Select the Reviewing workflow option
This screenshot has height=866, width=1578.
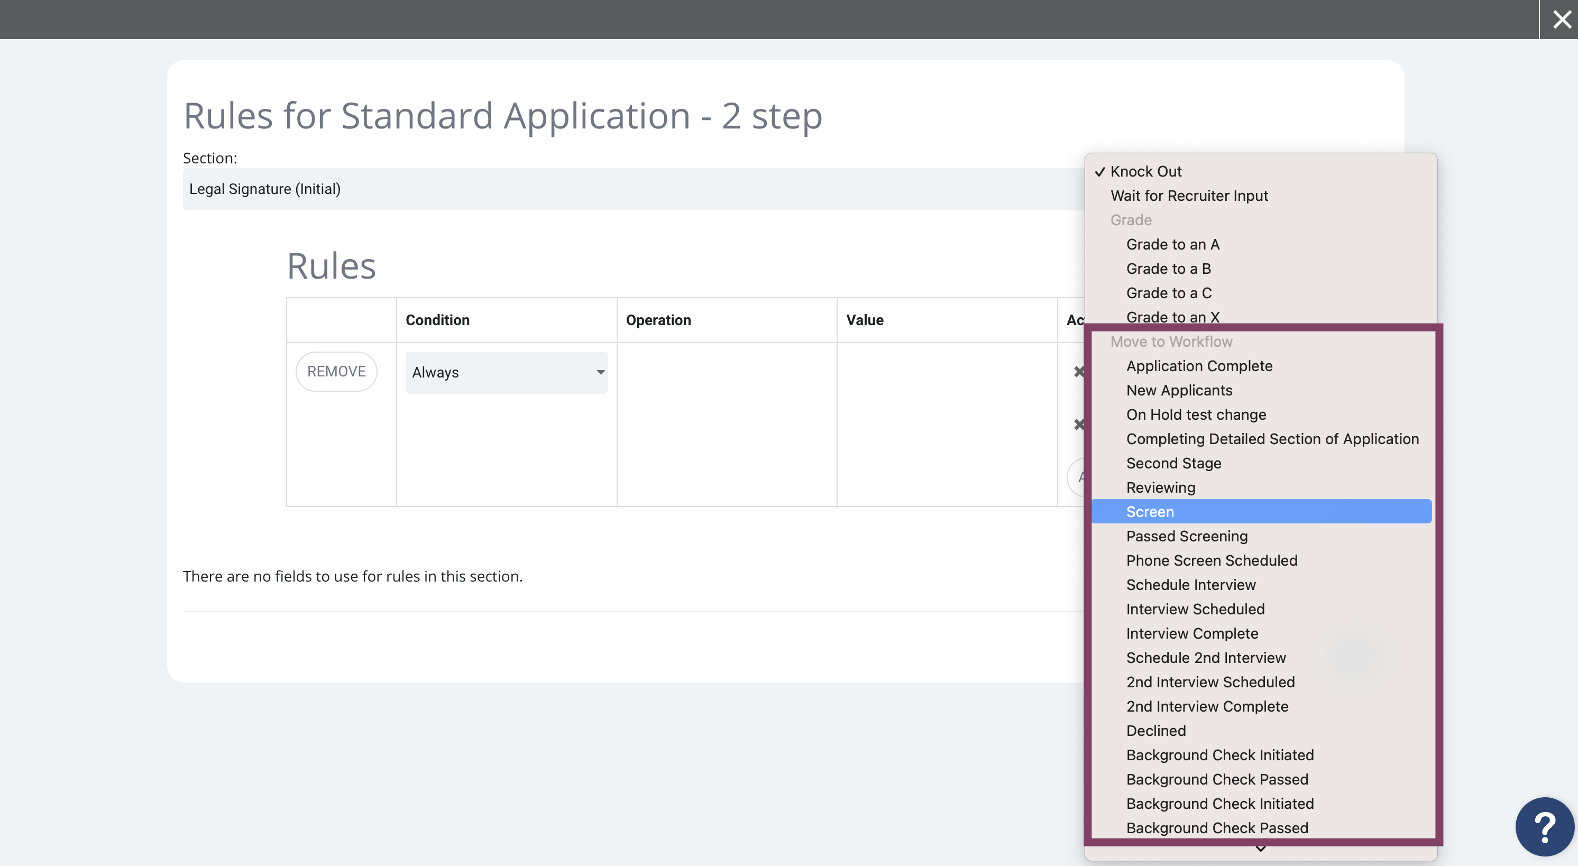[1261, 487]
